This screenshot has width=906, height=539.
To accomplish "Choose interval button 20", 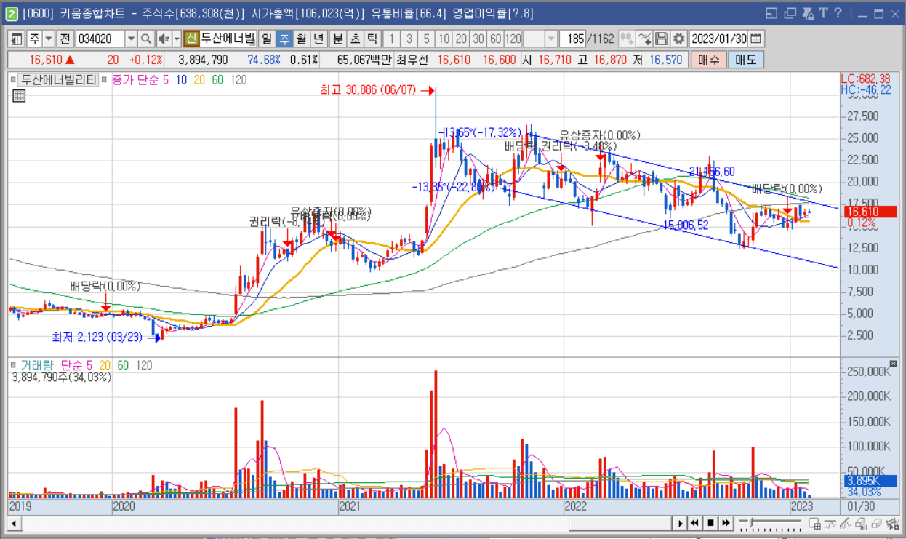I will pyautogui.click(x=461, y=39).
